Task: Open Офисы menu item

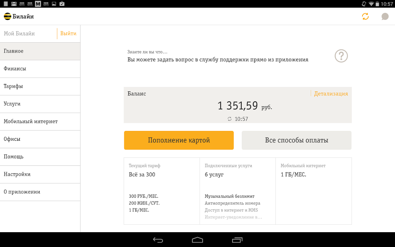Action: tap(40, 139)
